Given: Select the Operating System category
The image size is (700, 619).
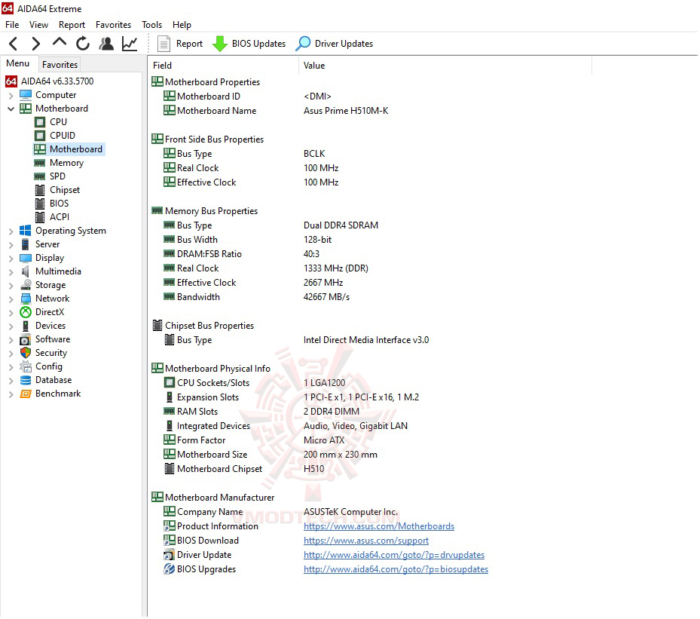Looking at the screenshot, I should [63, 231].
